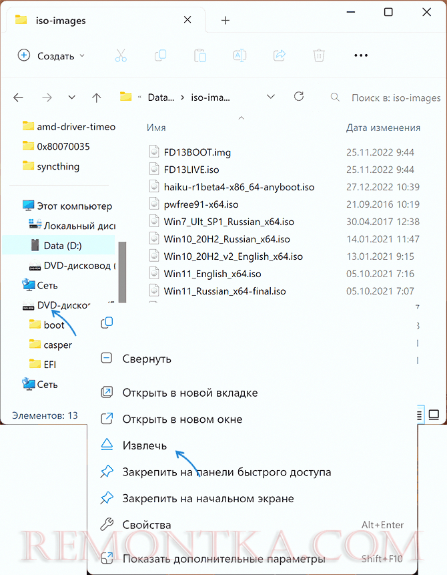Select Этот компьютер in navigation pane

tap(67, 206)
